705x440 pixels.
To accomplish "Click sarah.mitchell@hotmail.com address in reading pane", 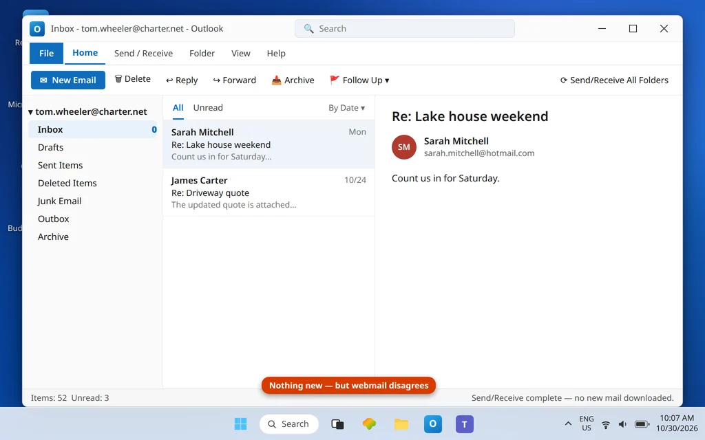I will click(x=479, y=153).
